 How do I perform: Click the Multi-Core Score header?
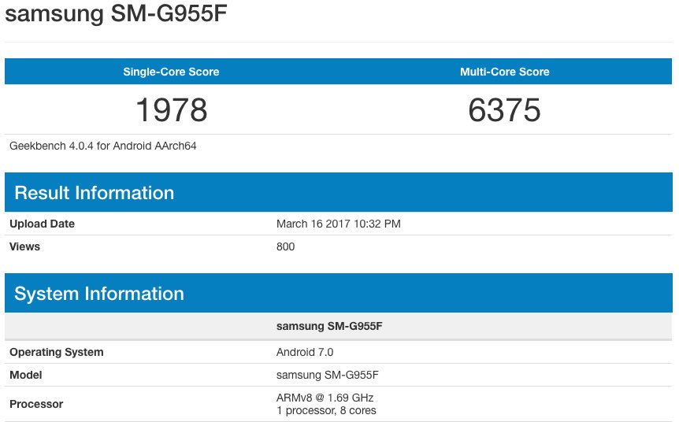tap(504, 72)
